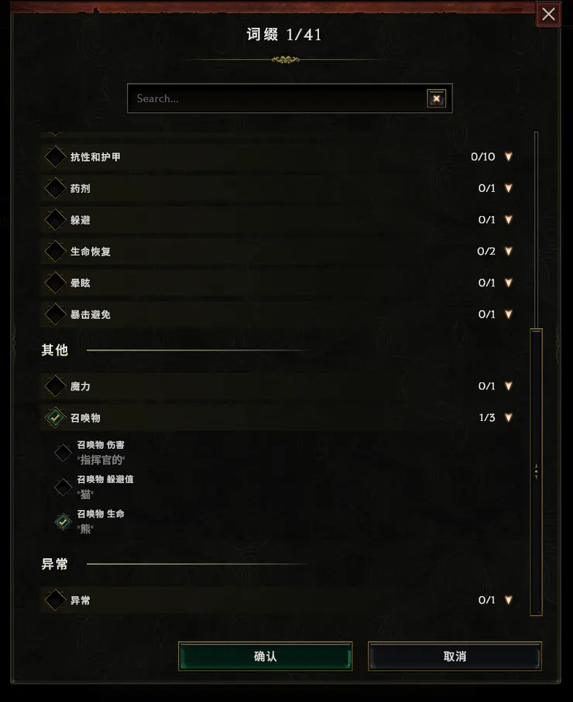Viewport: 573px width, 702px height.
Task: Expand the 抗性和护甲 dropdown arrow
Action: (x=508, y=156)
